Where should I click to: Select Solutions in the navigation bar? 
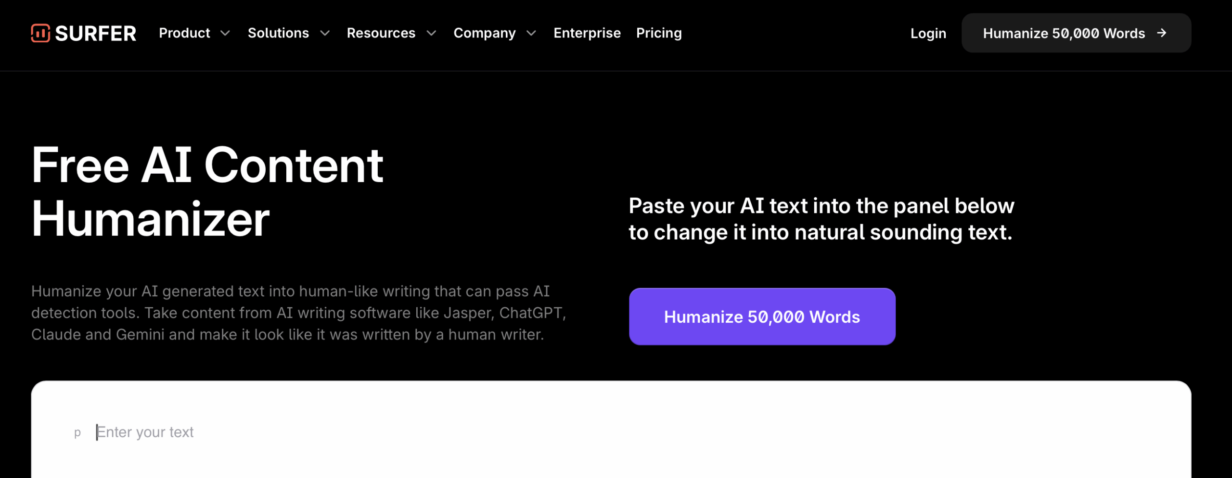point(278,33)
